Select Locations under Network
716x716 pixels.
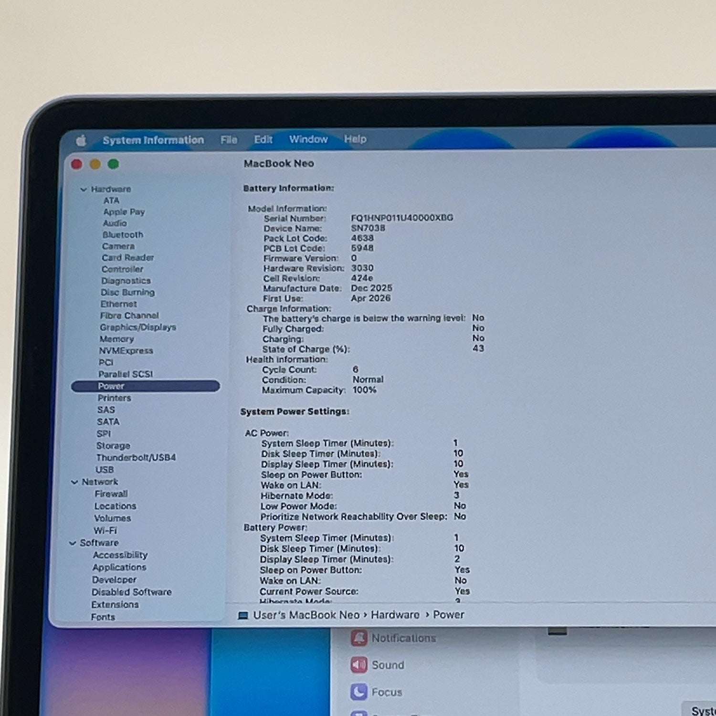[115, 506]
